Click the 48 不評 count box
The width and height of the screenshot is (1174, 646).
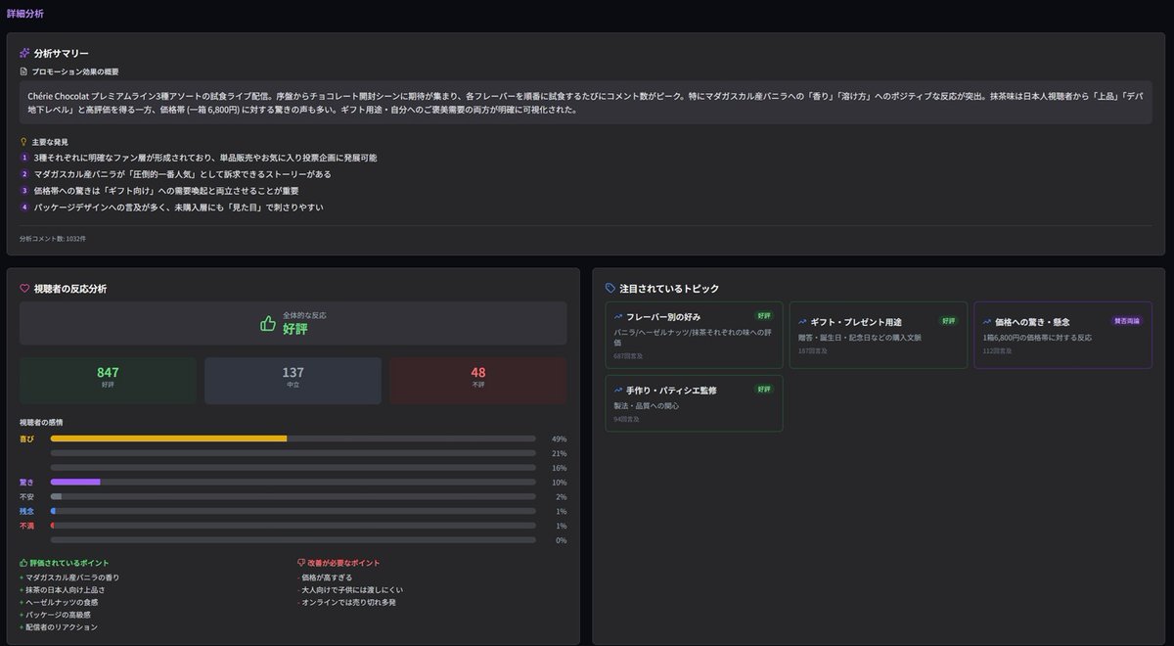click(477, 381)
